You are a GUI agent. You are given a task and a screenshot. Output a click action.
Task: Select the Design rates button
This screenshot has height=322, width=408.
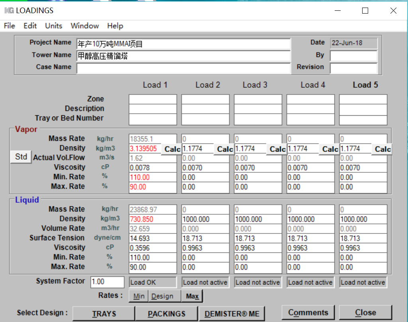(165, 296)
